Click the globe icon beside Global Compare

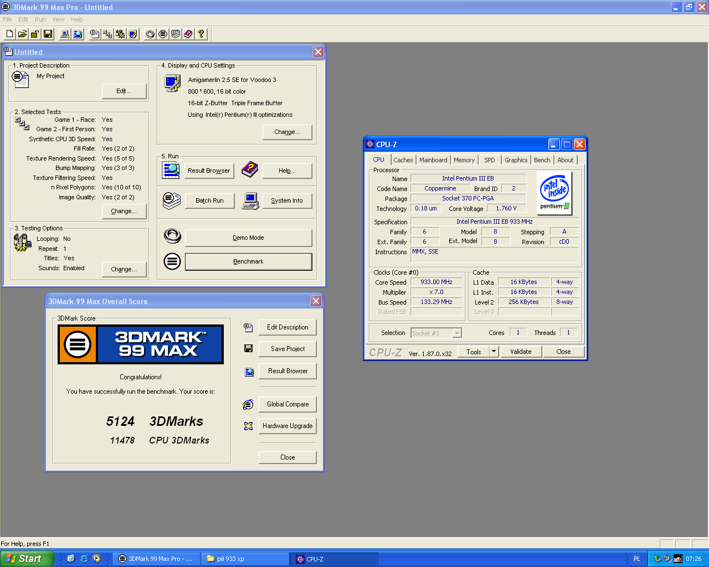[x=248, y=405]
